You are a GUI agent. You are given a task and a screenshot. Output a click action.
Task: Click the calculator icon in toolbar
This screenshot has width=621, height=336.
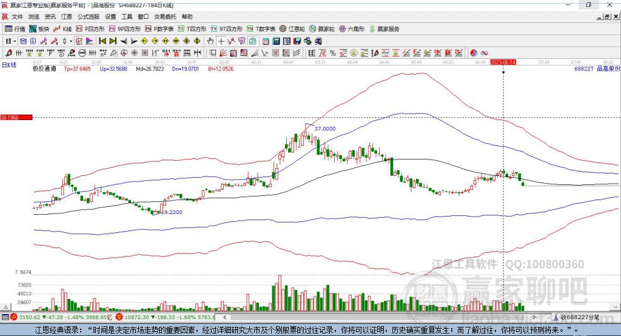point(277,41)
